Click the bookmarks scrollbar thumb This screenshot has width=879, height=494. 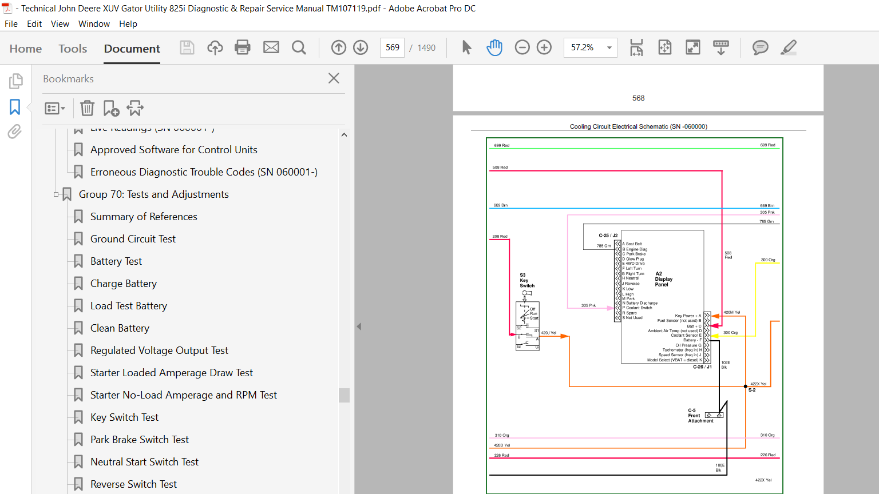(x=344, y=395)
